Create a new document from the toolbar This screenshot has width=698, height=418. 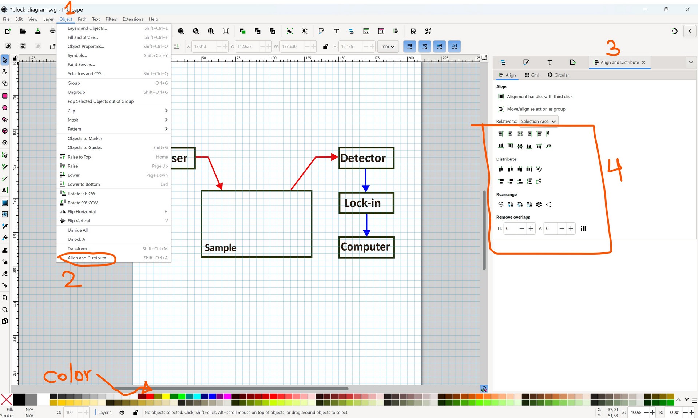[x=8, y=31]
